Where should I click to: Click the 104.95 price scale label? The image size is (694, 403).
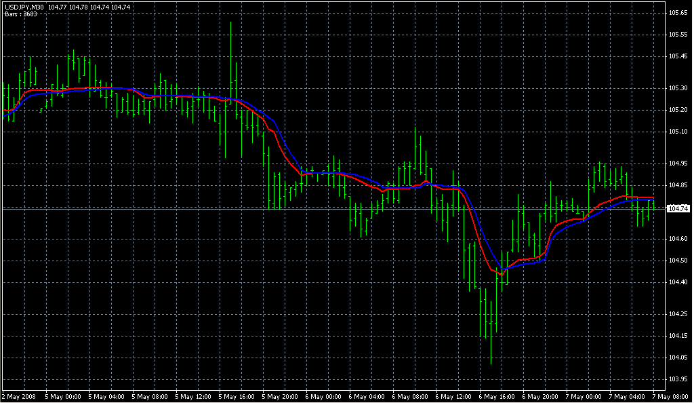point(678,164)
